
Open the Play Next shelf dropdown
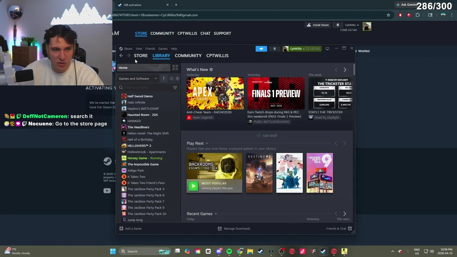click(x=207, y=143)
